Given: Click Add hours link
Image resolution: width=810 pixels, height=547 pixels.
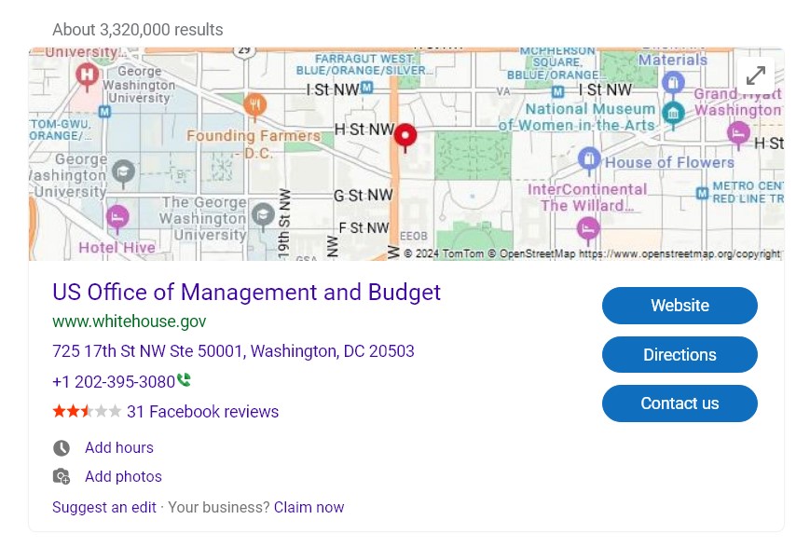Looking at the screenshot, I should point(119,447).
